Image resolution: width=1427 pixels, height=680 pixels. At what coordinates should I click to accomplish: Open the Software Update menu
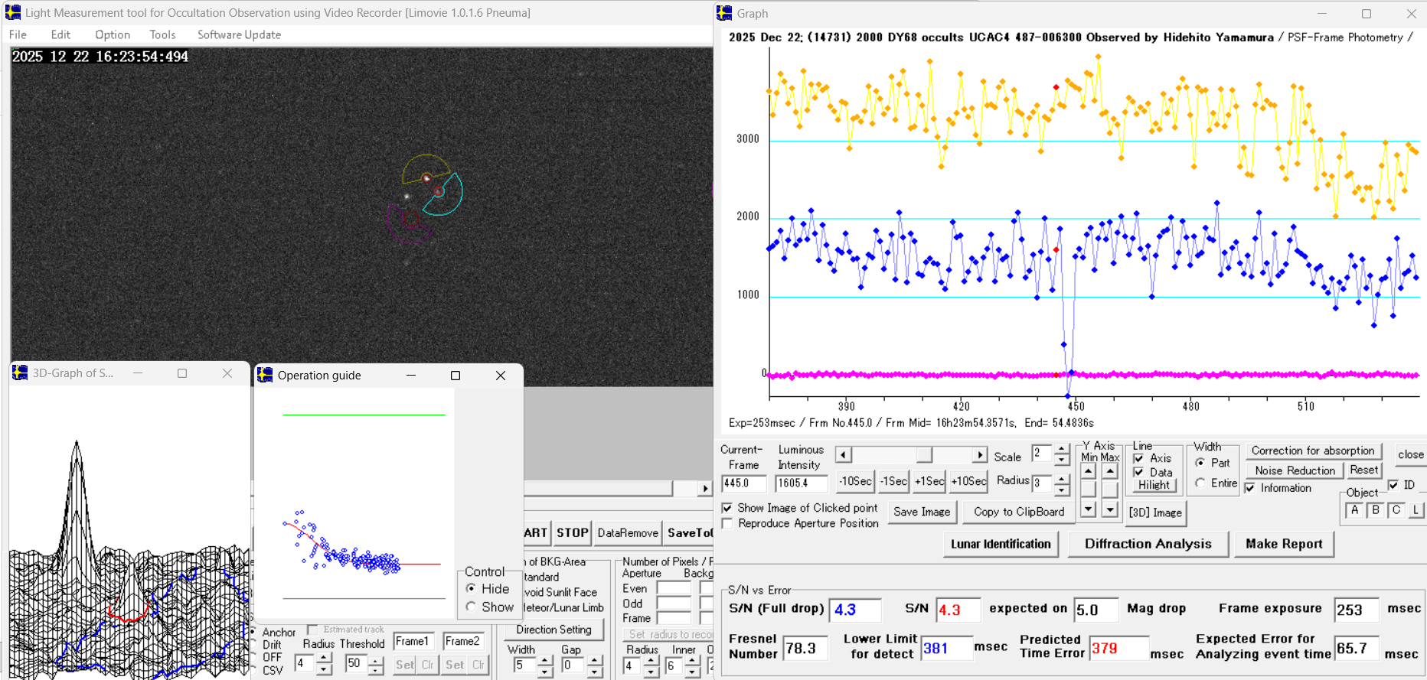coord(239,34)
